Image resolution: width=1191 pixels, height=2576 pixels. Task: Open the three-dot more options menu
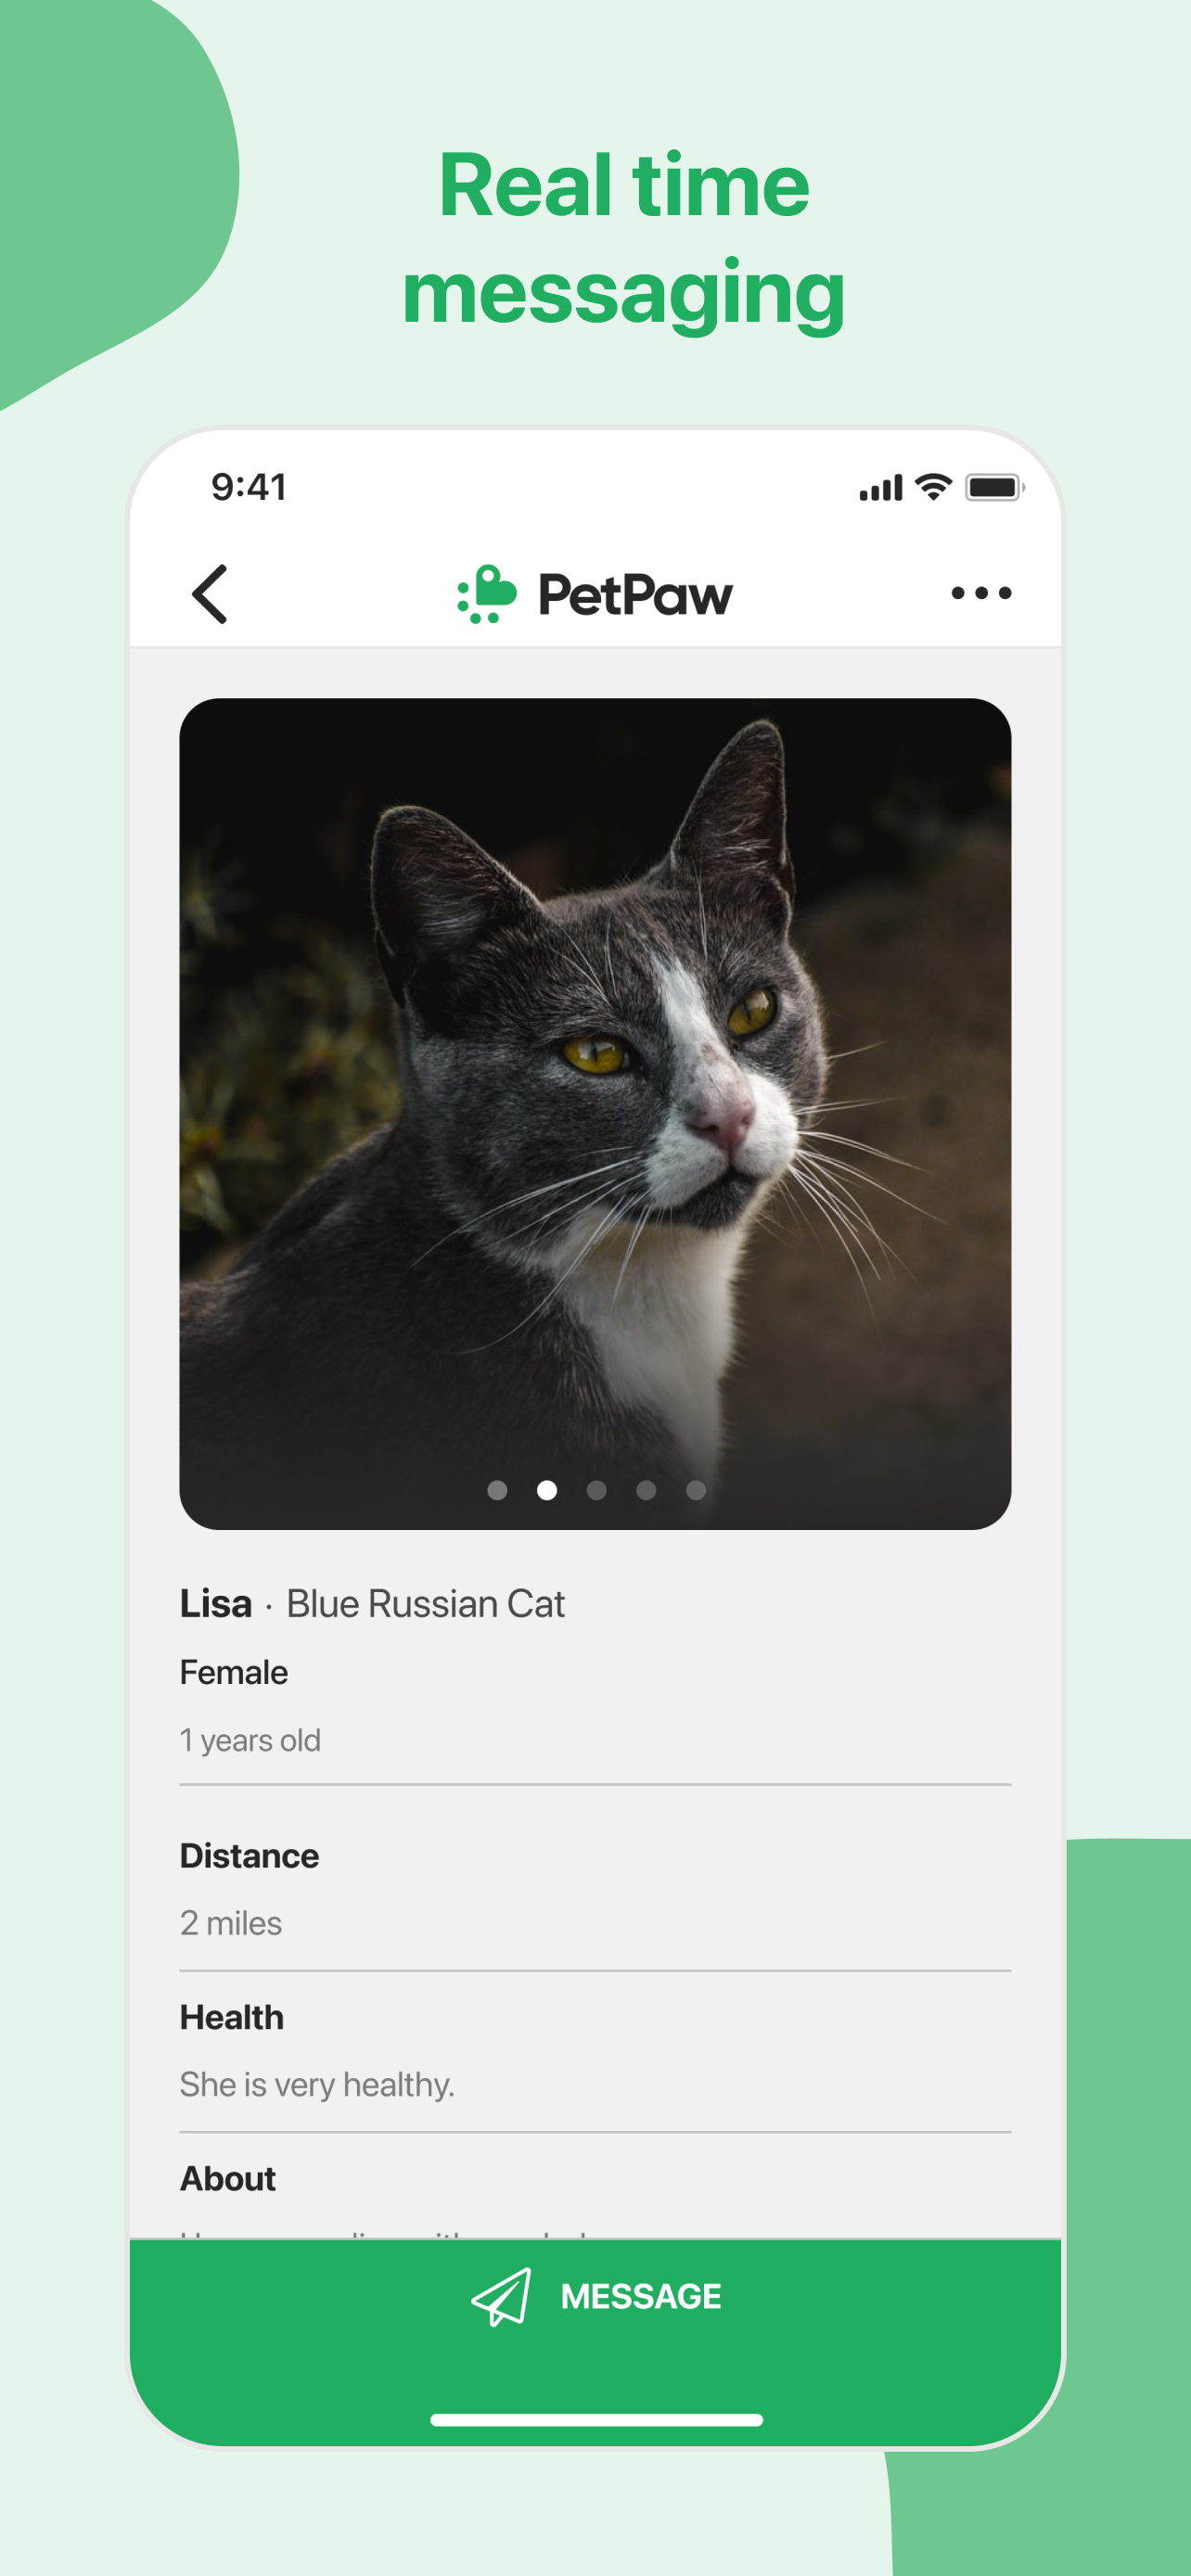click(981, 593)
